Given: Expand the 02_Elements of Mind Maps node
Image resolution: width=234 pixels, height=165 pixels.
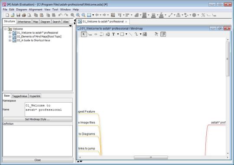Looking at the screenshot, I should (10, 36).
